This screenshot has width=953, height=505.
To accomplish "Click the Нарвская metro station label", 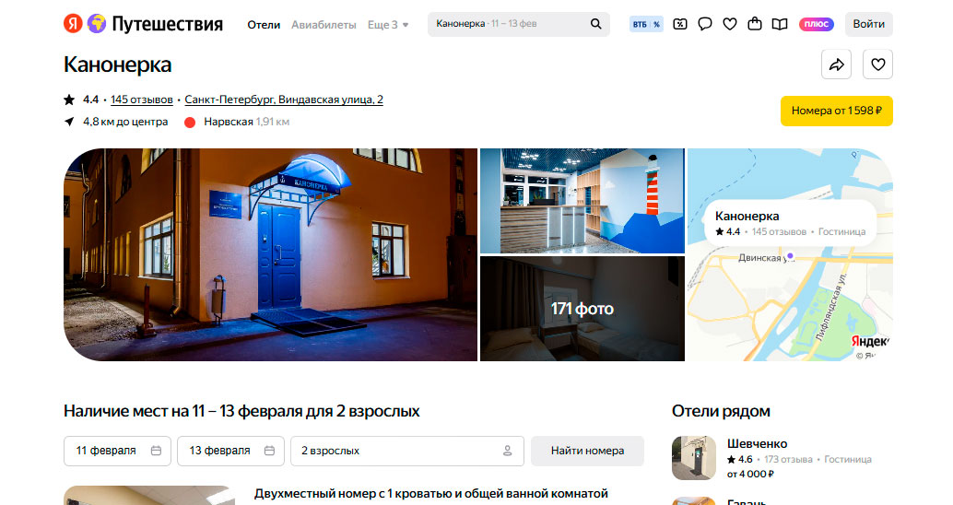I will (x=228, y=122).
